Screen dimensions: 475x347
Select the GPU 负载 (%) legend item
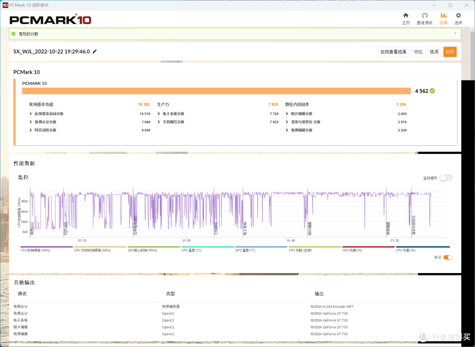tap(369, 249)
